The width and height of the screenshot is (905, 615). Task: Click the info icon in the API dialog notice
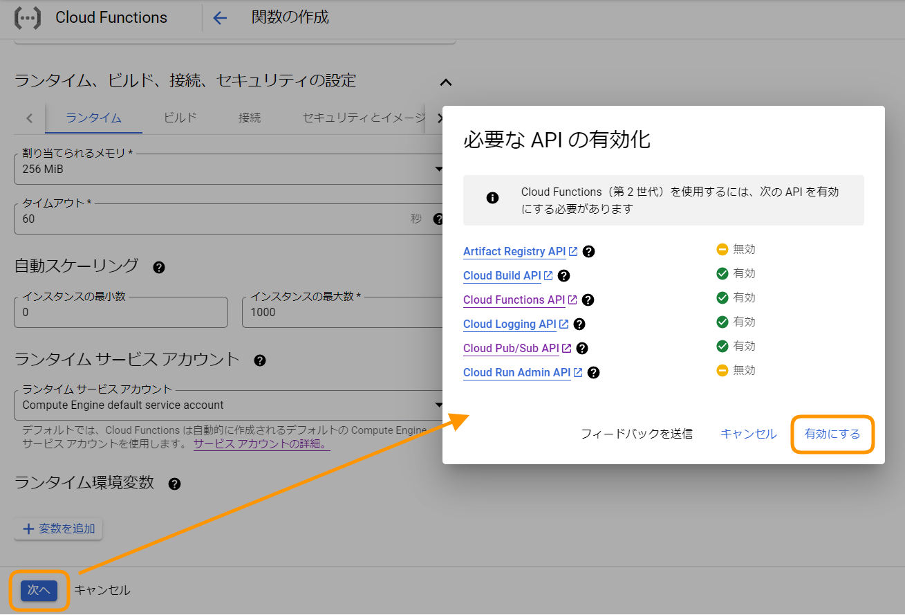(492, 199)
